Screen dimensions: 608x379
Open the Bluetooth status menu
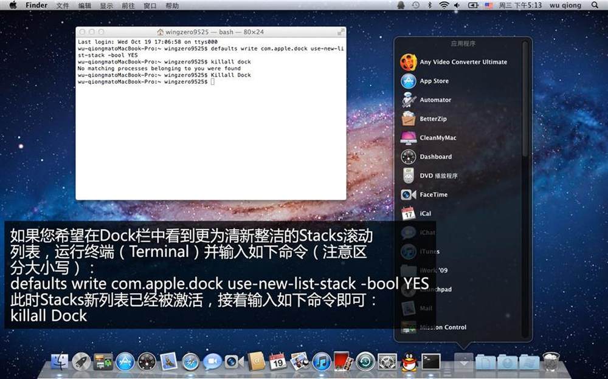coord(430,5)
